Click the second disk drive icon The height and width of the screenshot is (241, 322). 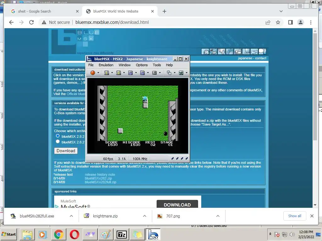[142, 73]
